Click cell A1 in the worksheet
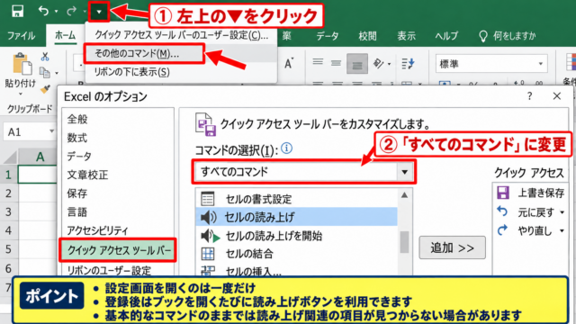The image size is (576, 324). coord(37,175)
